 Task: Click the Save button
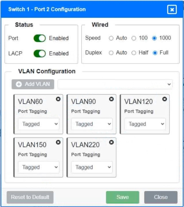[122, 197]
